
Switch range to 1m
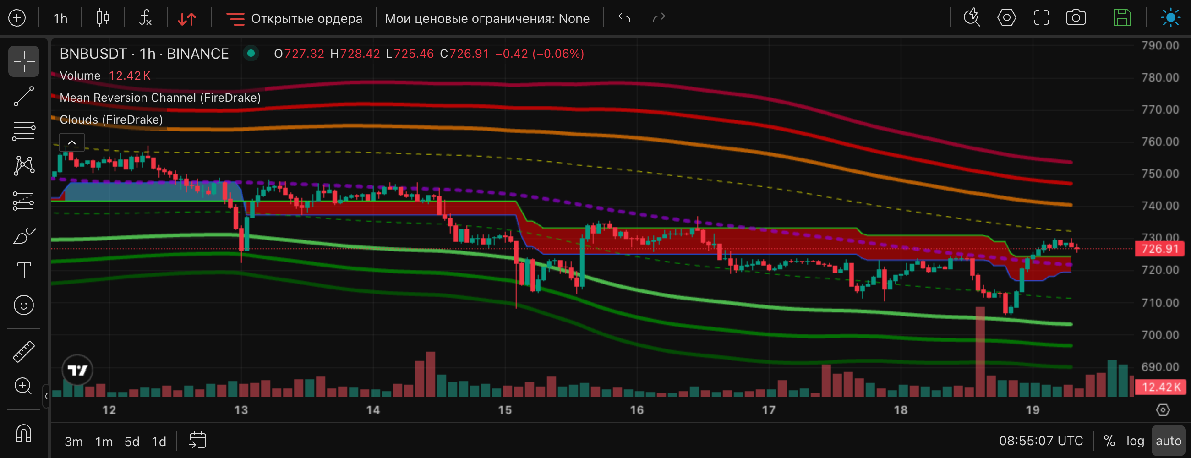pos(104,442)
